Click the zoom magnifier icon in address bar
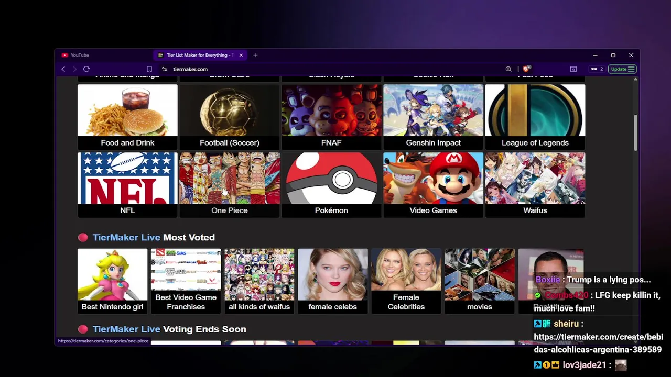The height and width of the screenshot is (377, 671). click(508, 69)
